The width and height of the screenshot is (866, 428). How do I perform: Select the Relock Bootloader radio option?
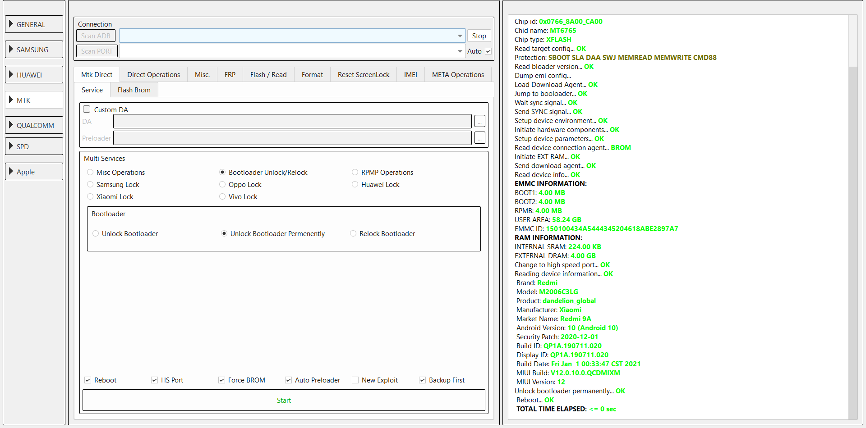(x=353, y=234)
